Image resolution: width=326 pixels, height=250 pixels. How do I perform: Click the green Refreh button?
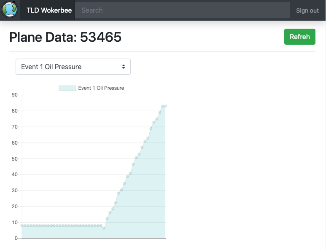pyautogui.click(x=299, y=37)
